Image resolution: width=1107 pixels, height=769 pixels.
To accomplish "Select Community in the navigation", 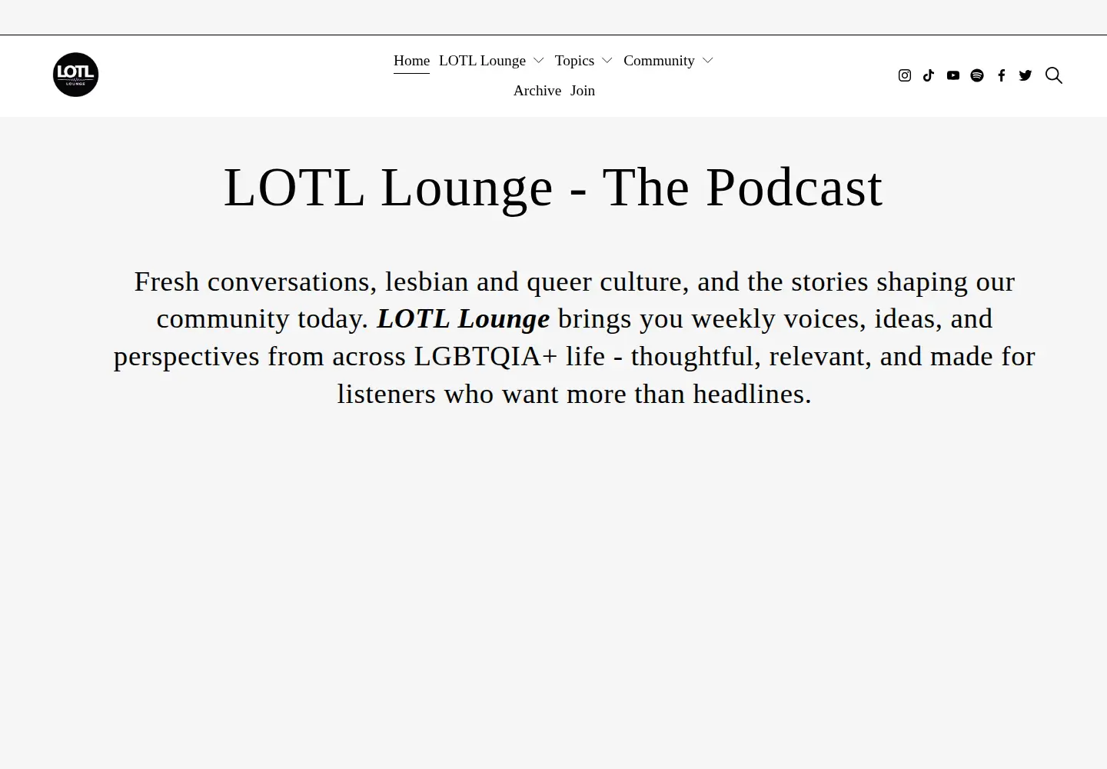I will [659, 61].
